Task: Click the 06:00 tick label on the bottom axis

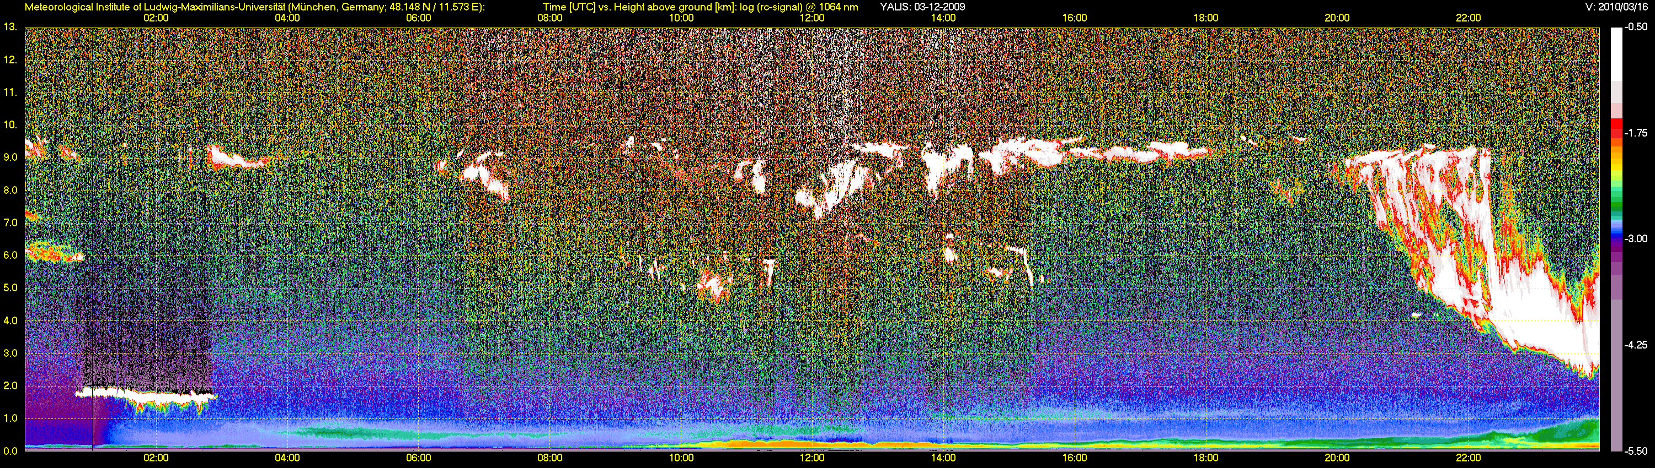Action: point(418,459)
